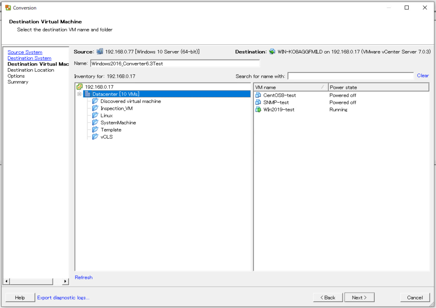Click the Name field with Windows2016_Converter6.3Test
This screenshot has height=308, width=436.
point(175,63)
